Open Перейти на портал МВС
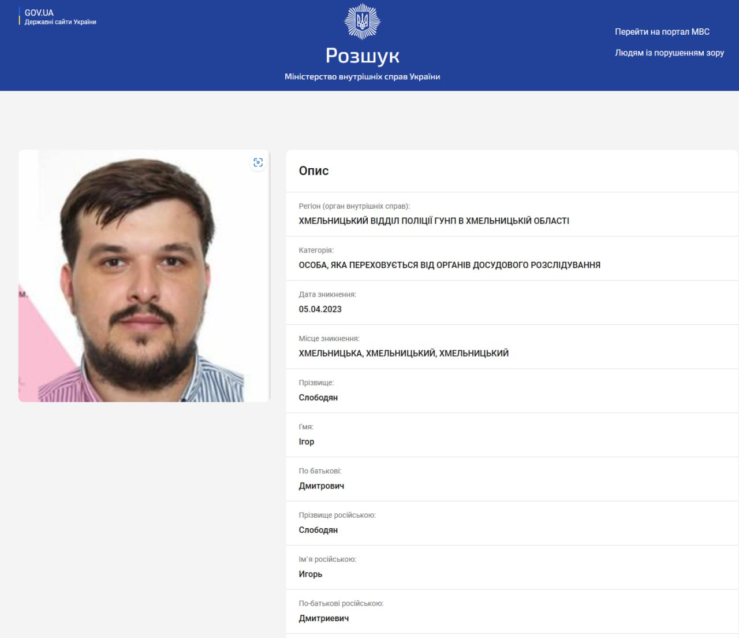The width and height of the screenshot is (739, 638). (x=662, y=32)
